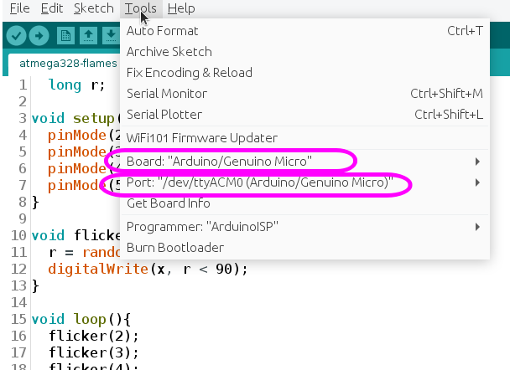Viewport: 510px width, 370px height.
Task: Open the File menu
Action: (19, 8)
